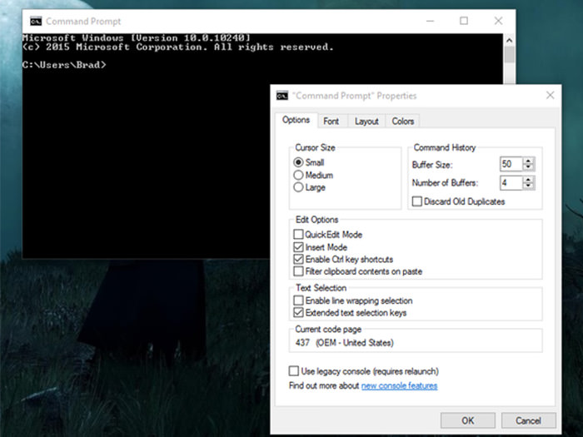
Task: Enable Filter clipboard contents on paste
Action: tap(299, 272)
